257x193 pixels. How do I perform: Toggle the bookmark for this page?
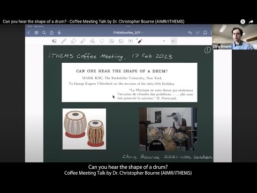click(x=205, y=33)
